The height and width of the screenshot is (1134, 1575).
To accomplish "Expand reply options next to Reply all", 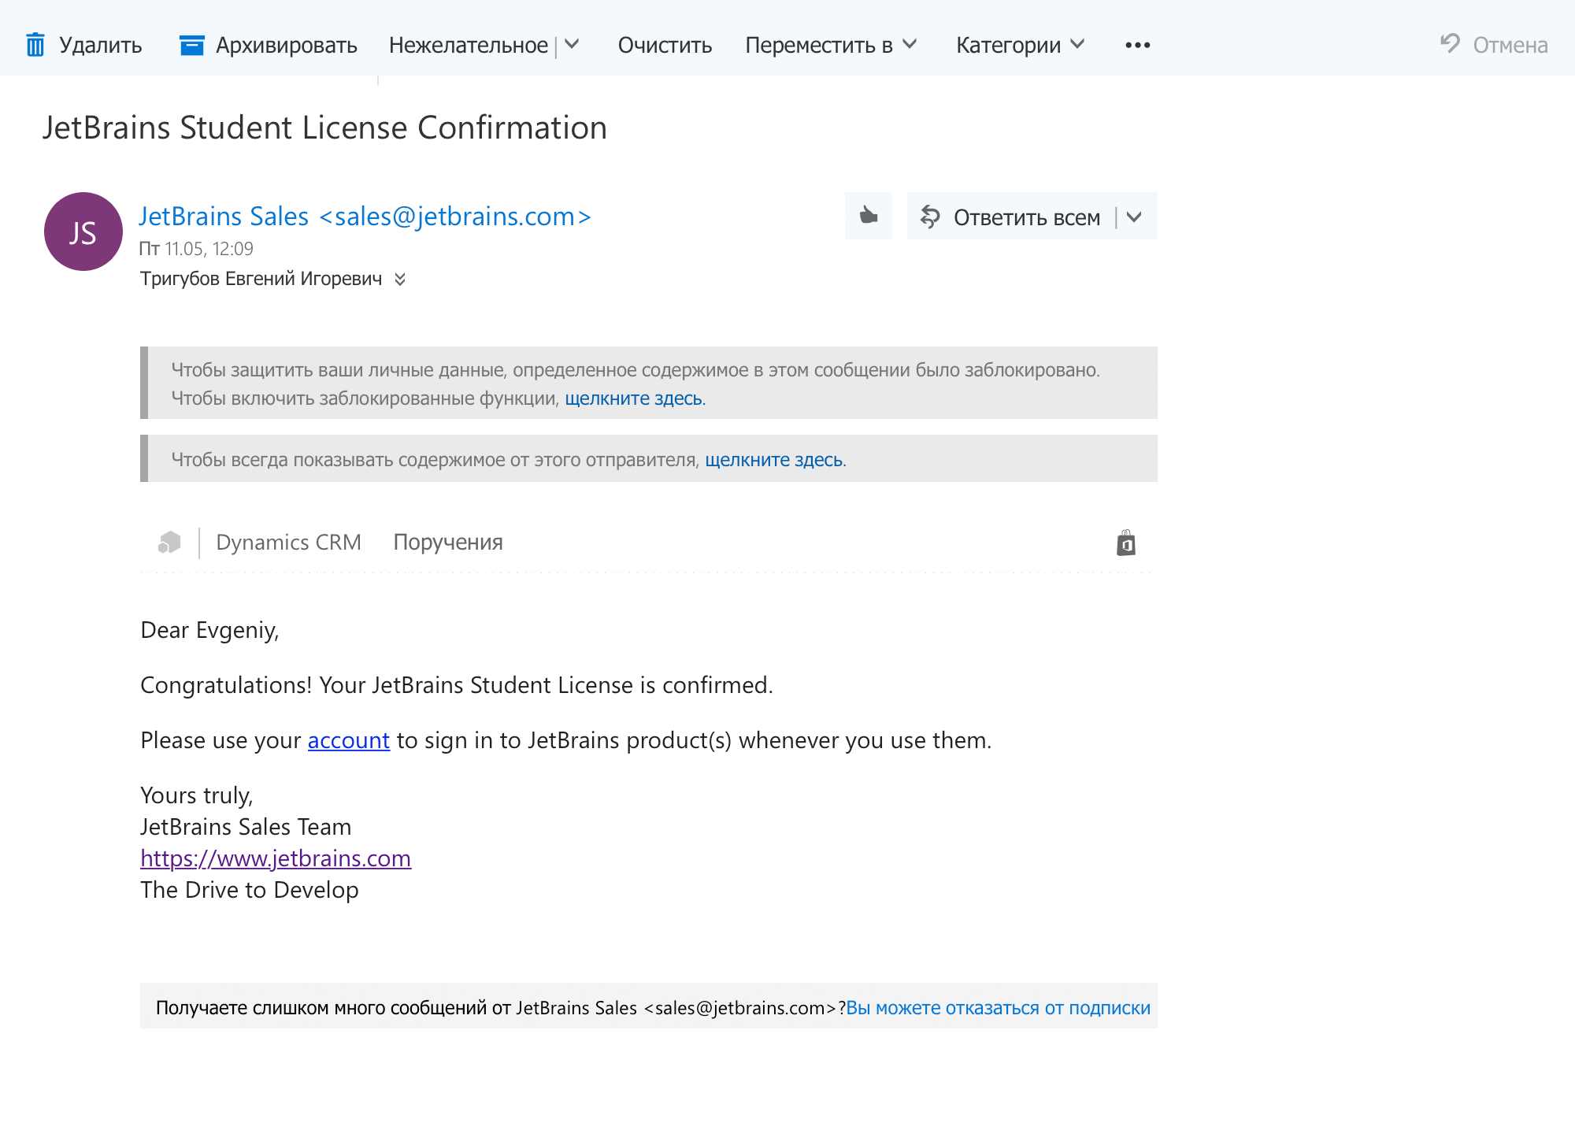I will pos(1134,217).
